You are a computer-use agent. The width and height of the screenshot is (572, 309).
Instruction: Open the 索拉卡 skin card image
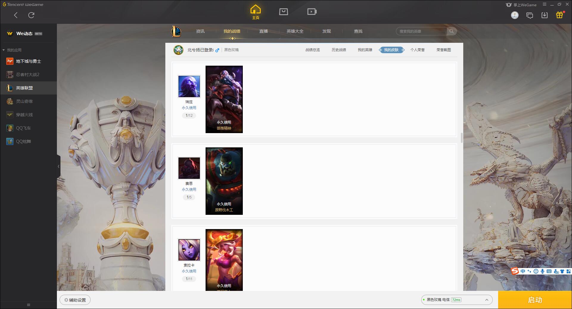tap(224, 260)
